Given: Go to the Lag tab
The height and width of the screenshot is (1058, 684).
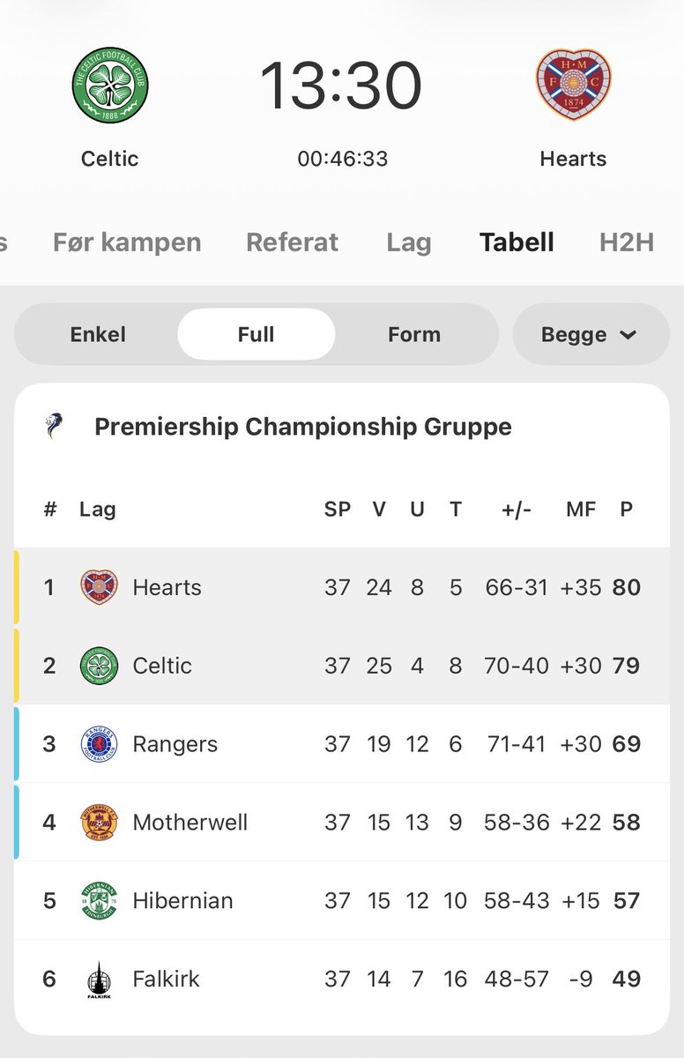Looking at the screenshot, I should pyautogui.click(x=409, y=243).
